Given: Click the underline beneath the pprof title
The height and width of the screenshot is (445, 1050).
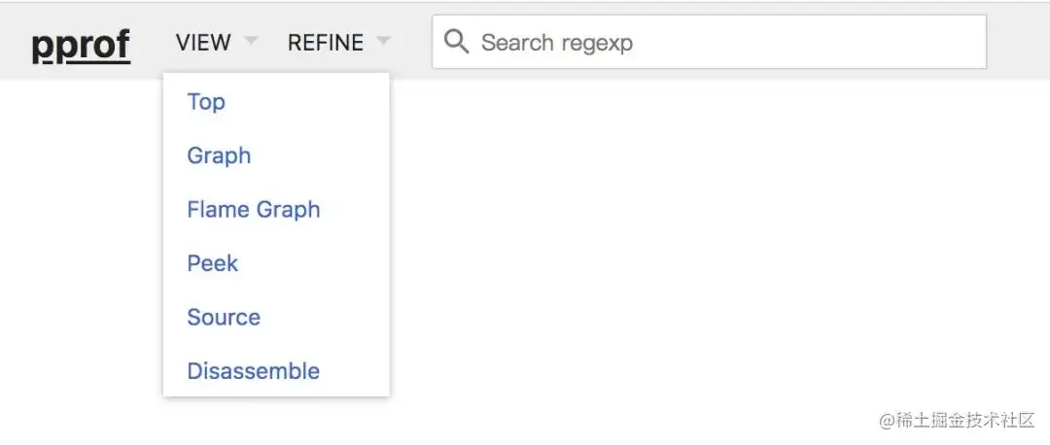Looking at the screenshot, I should point(81,62).
